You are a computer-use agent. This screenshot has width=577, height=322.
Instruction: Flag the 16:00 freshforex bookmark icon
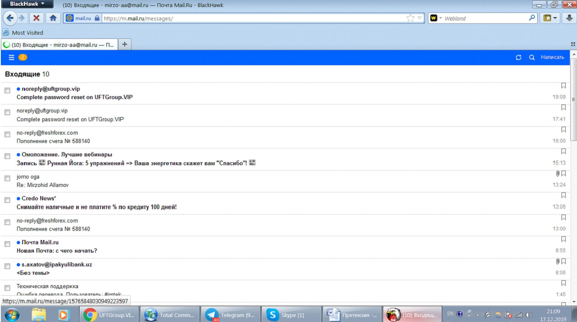[563, 130]
